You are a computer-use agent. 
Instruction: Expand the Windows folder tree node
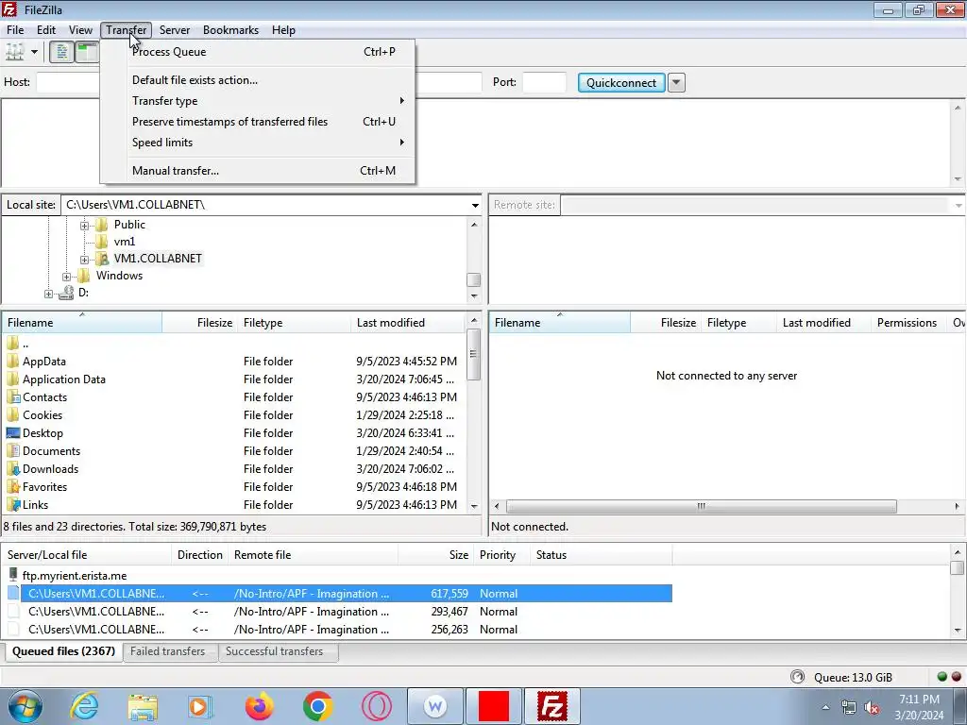click(67, 277)
